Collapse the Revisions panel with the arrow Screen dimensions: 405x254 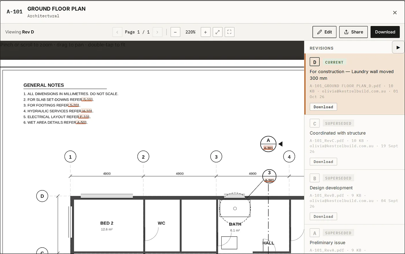point(398,47)
